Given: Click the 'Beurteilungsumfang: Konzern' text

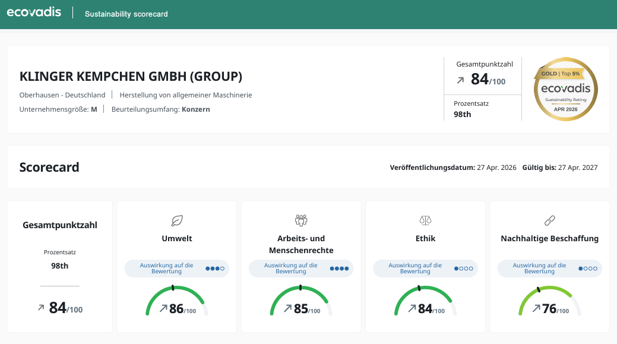Looking at the screenshot, I should (160, 109).
